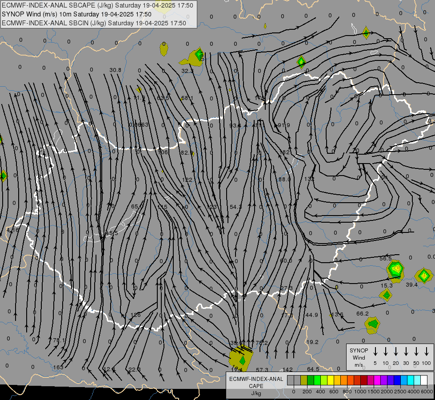Click the 63.5 value on the map
The height and width of the screenshot is (400, 435).
(163, 98)
